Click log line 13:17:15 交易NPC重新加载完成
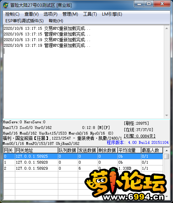 (47, 28)
